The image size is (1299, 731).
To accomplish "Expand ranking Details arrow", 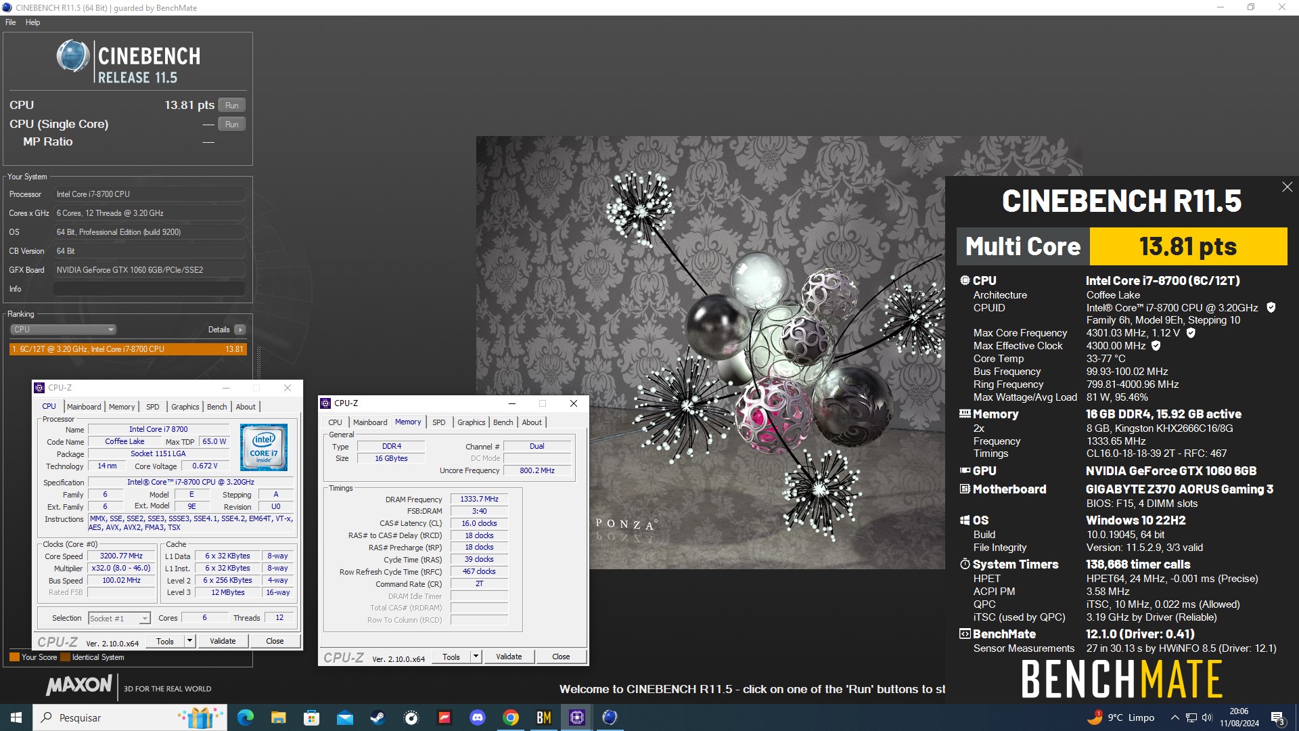I will [240, 330].
